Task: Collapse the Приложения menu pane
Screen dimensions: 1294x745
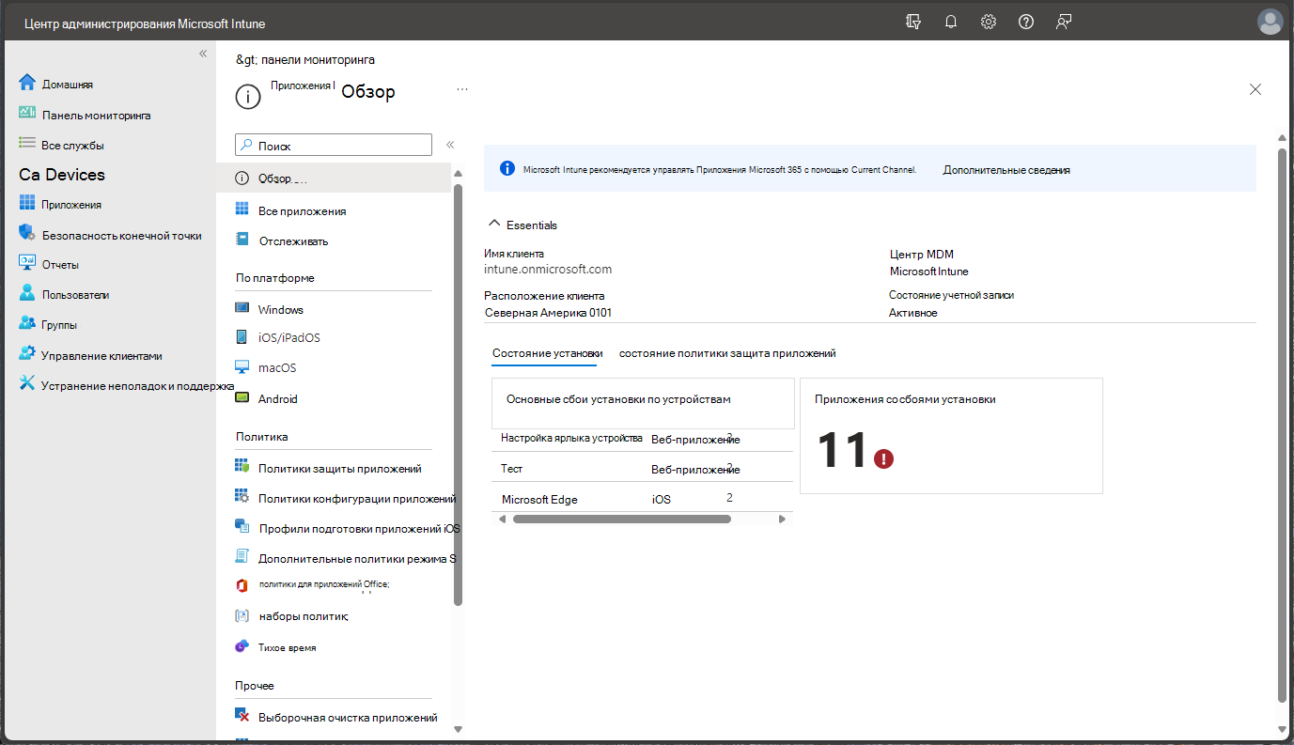Action: 450,145
